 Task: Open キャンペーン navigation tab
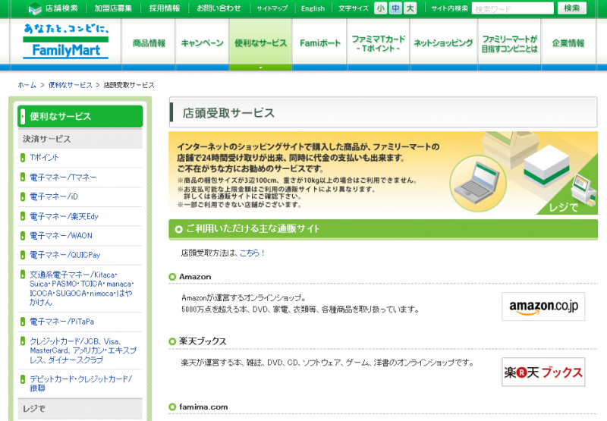coord(202,43)
